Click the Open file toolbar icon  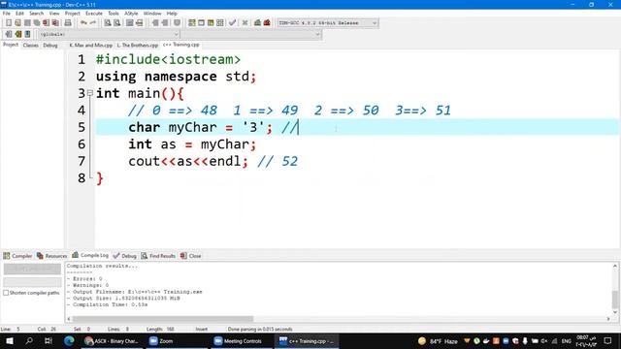(17, 23)
